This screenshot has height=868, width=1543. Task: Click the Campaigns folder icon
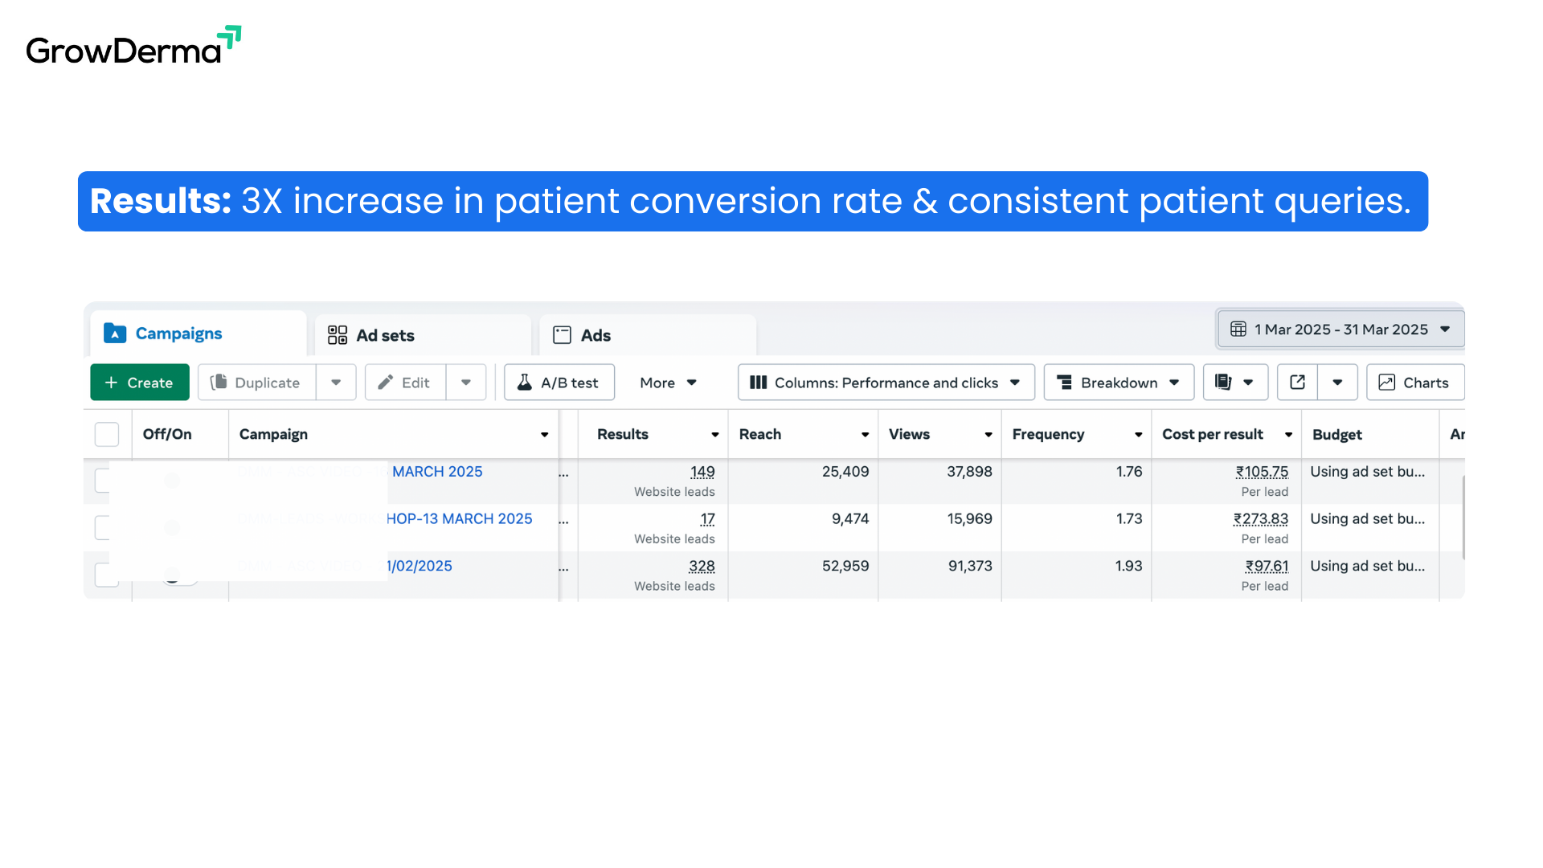(x=115, y=334)
